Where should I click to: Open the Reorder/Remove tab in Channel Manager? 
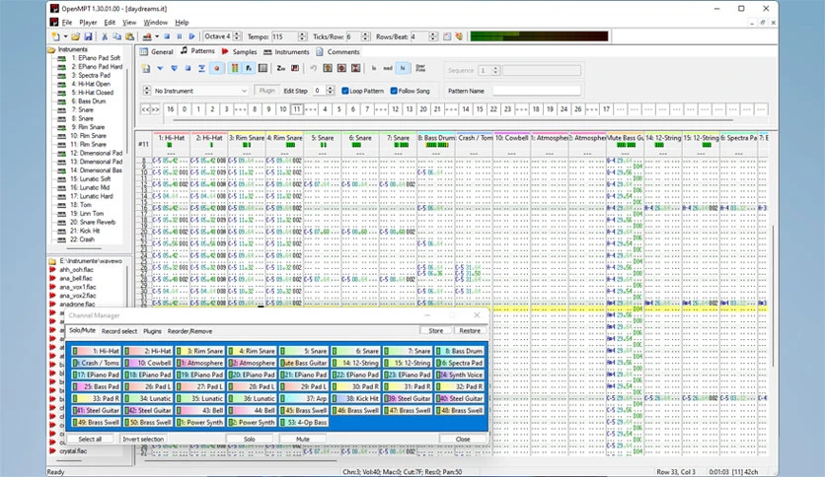pyautogui.click(x=189, y=331)
